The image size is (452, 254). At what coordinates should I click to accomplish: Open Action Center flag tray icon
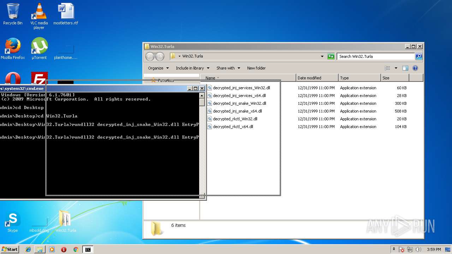[x=402, y=249]
